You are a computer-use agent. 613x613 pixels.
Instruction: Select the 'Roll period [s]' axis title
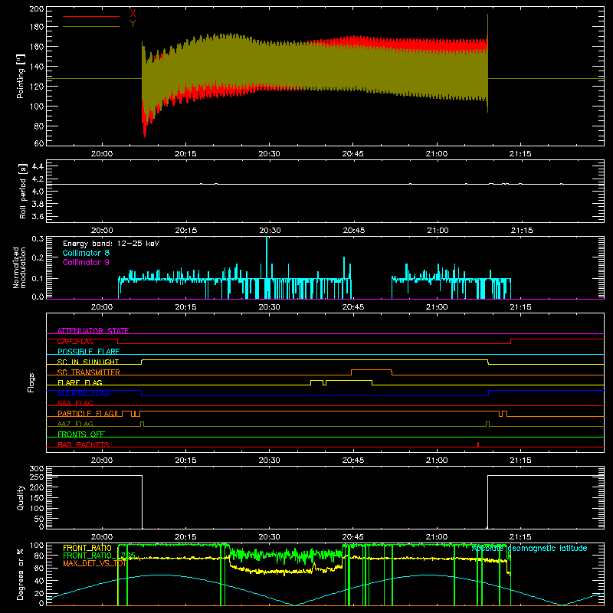pos(22,191)
